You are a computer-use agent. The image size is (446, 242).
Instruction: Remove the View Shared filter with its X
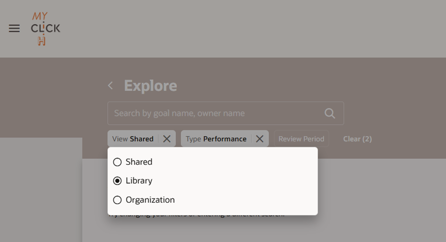point(167,139)
